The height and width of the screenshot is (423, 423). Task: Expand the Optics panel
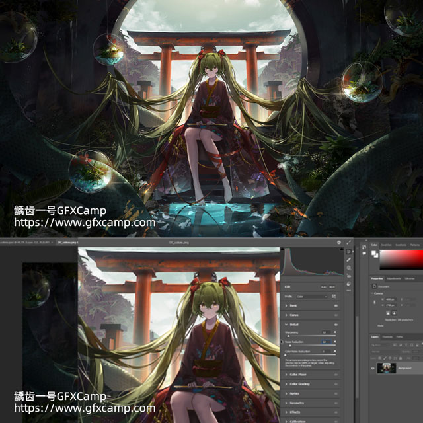tap(286, 394)
